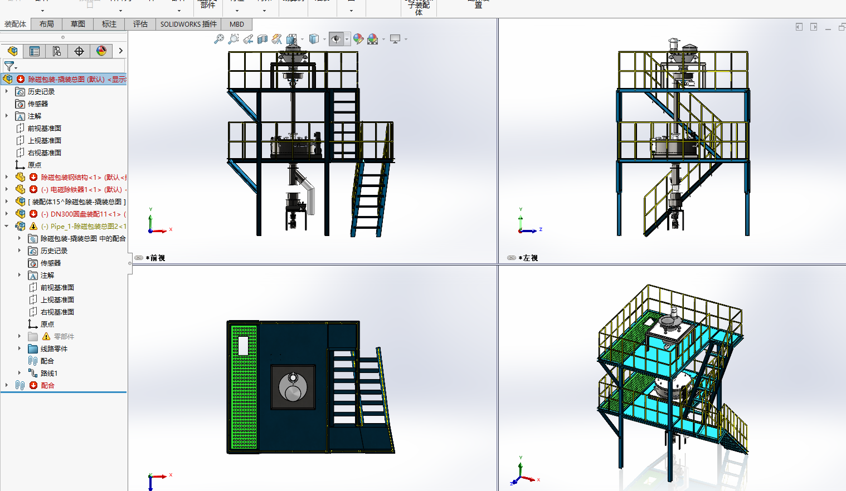The image size is (846, 491).
Task: Expand the 电磁除铁器1<1> component
Action: (7, 189)
